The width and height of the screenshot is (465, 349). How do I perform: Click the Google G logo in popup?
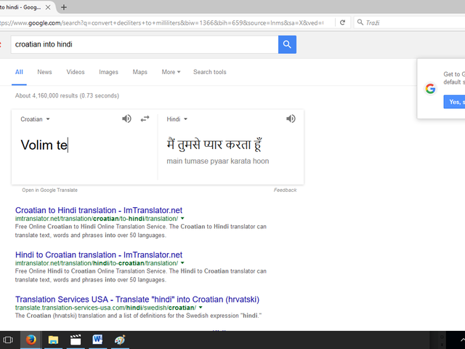(x=430, y=89)
